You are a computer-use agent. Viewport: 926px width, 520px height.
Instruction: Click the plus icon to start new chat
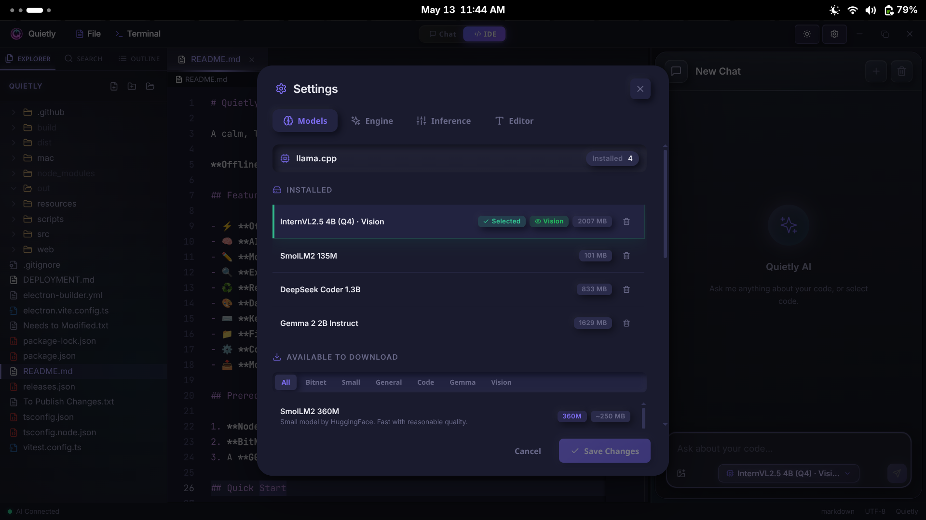[876, 71]
